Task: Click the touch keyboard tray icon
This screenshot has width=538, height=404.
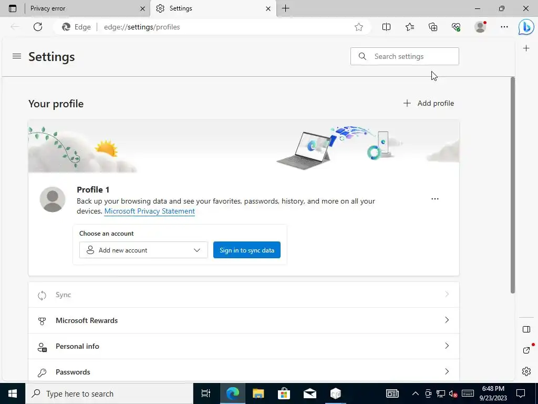Action: click(468, 393)
